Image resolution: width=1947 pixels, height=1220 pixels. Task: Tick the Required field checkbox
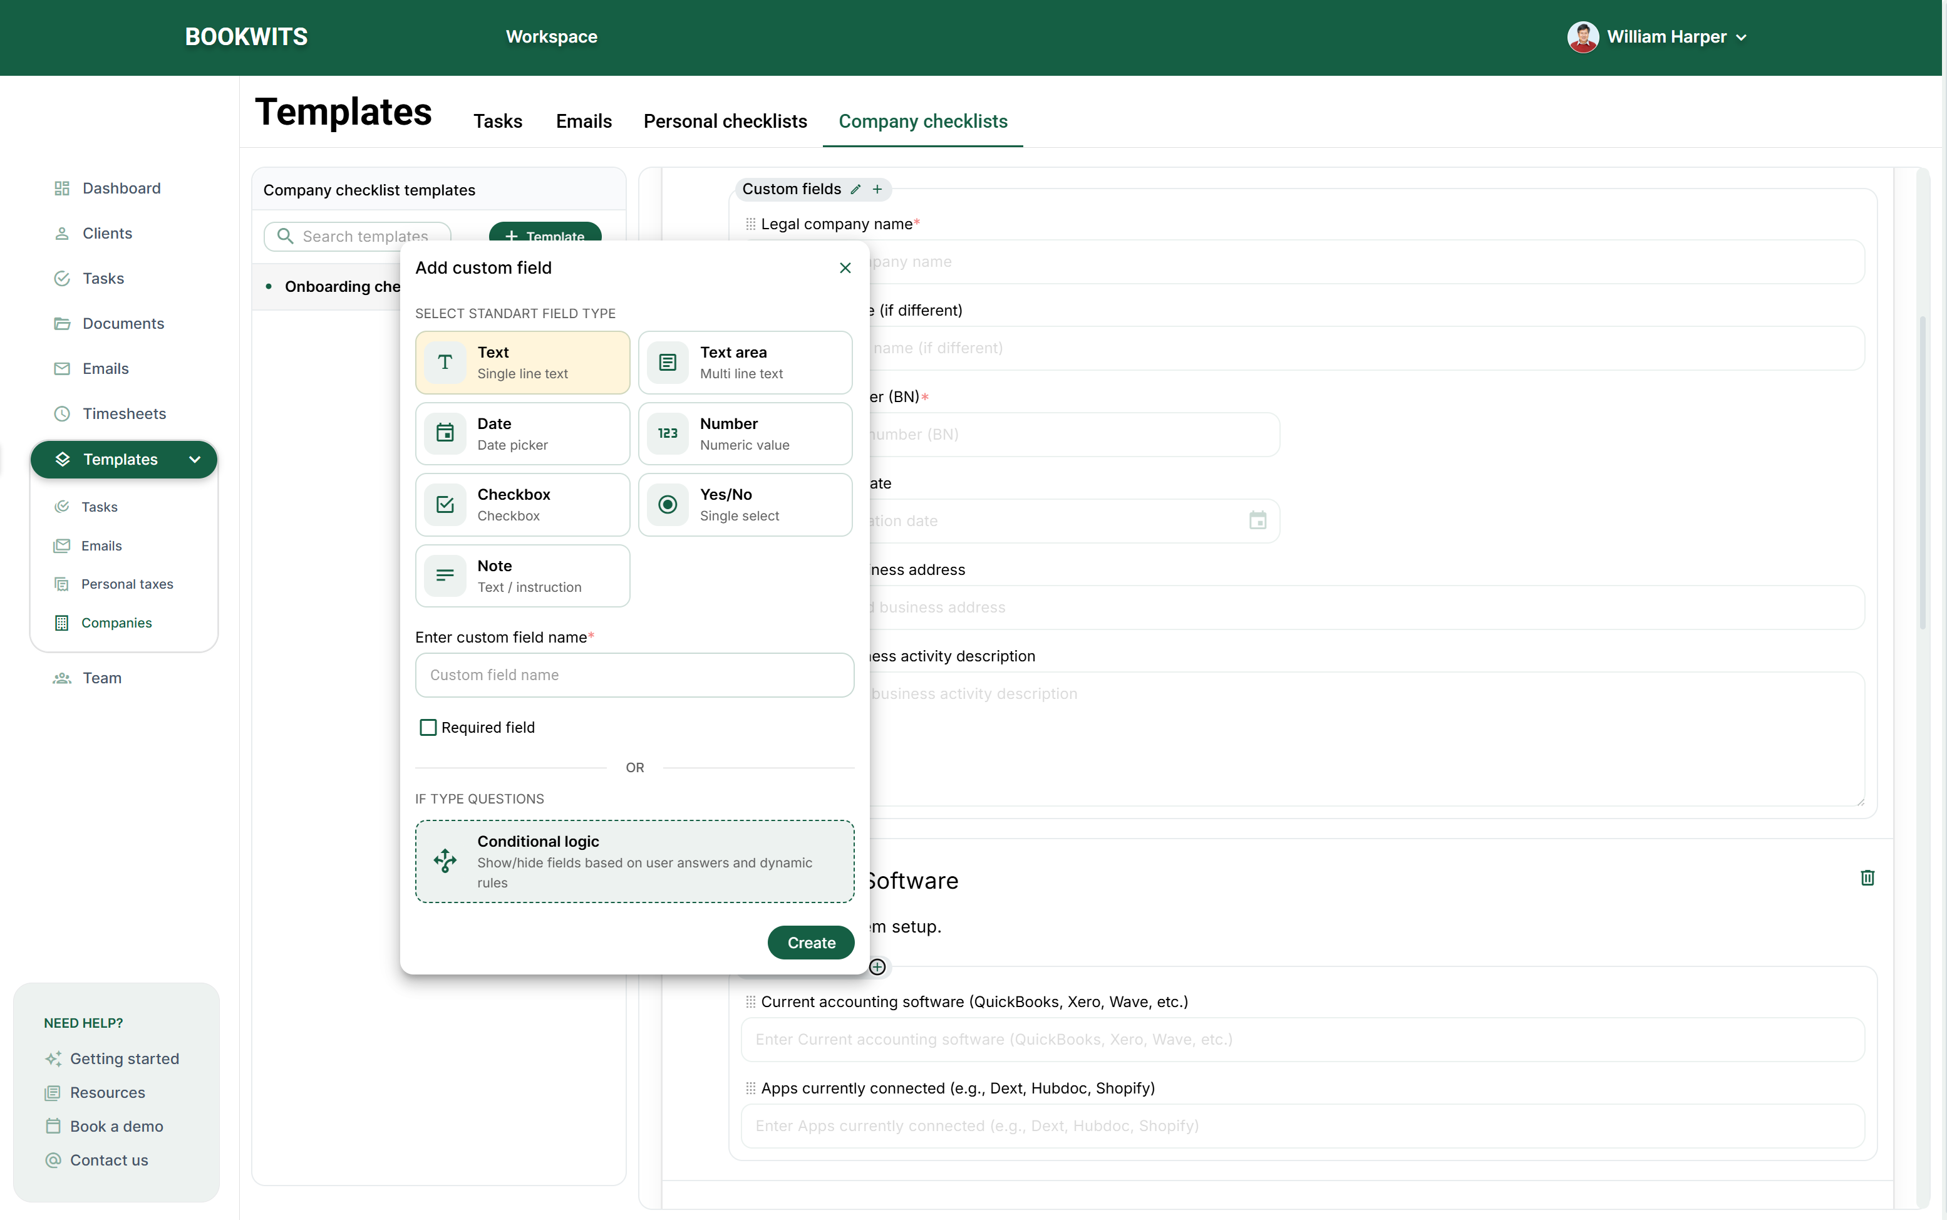pos(428,727)
